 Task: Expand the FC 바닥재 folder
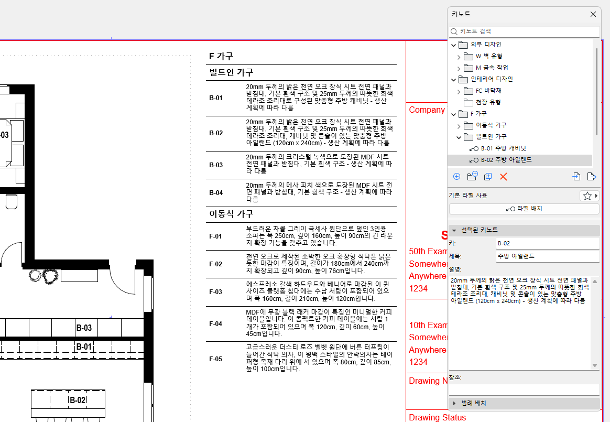[x=459, y=92]
